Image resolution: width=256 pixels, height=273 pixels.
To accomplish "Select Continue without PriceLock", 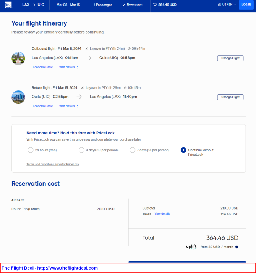I will (x=183, y=150).
